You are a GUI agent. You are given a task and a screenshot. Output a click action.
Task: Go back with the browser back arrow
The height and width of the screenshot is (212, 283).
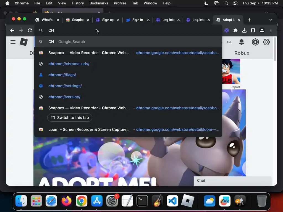pos(12,30)
